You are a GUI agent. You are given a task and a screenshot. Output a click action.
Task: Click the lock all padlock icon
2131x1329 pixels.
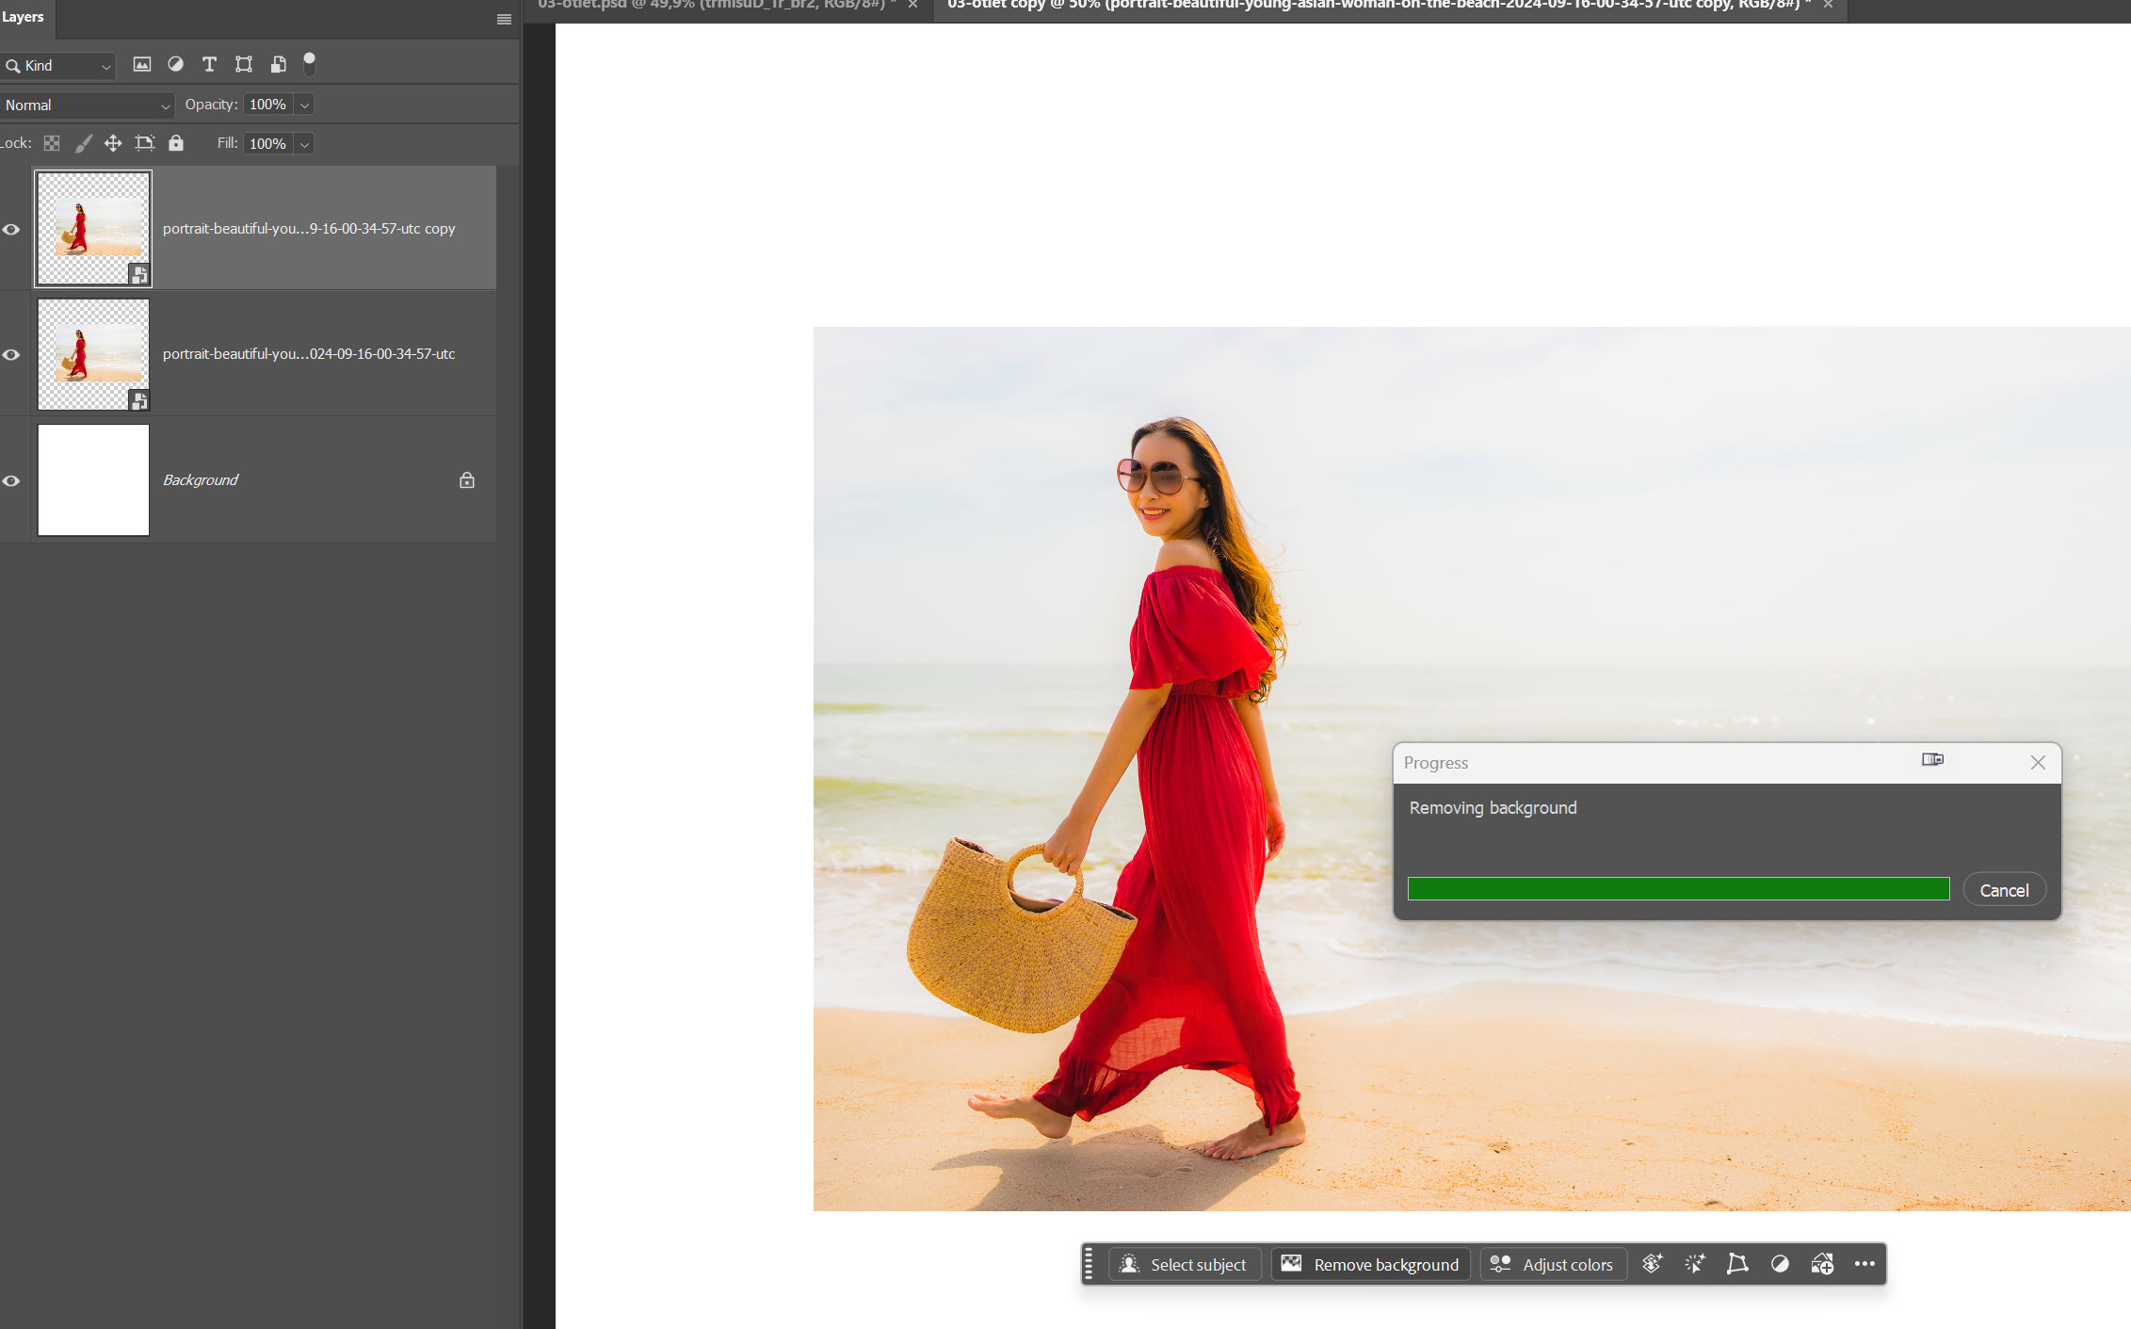tap(176, 143)
